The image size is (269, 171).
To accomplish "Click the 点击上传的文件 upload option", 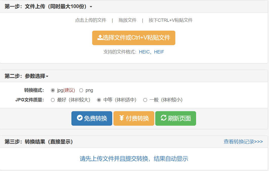I will (x=90, y=20).
